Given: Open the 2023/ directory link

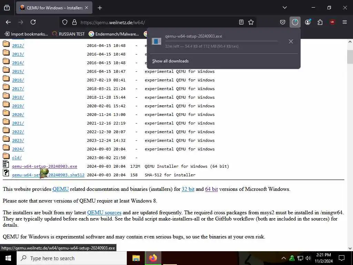Looking at the screenshot, I should pyautogui.click(x=18, y=140).
